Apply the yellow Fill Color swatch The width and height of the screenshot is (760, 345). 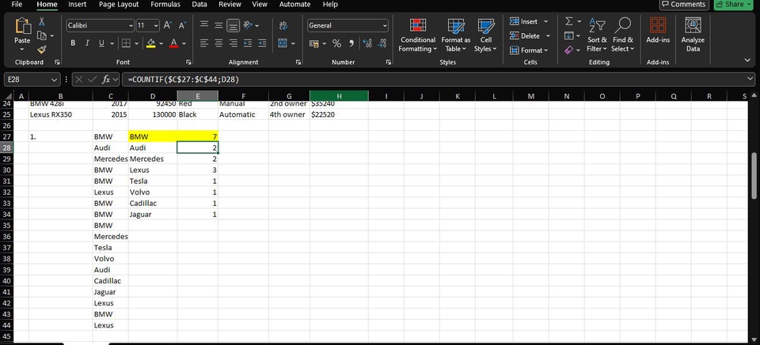tap(150, 43)
